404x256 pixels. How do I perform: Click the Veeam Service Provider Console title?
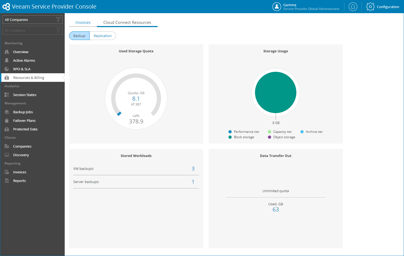tap(54, 7)
